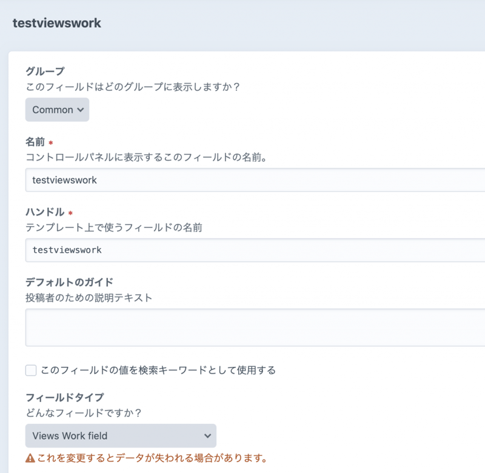Select the 名前 field label
Screen dimensions: 485x473
coord(35,143)
